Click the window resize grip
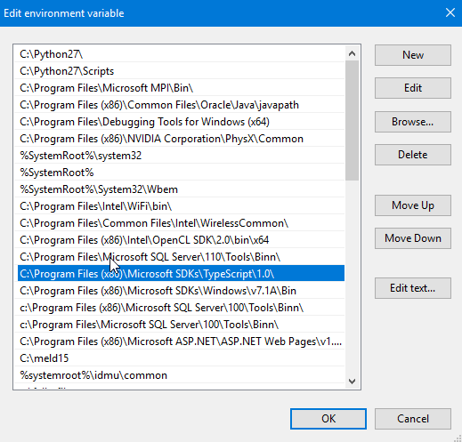The image size is (462, 442). coord(458,438)
